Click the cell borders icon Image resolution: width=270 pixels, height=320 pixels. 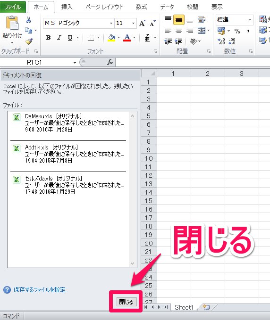91,38
